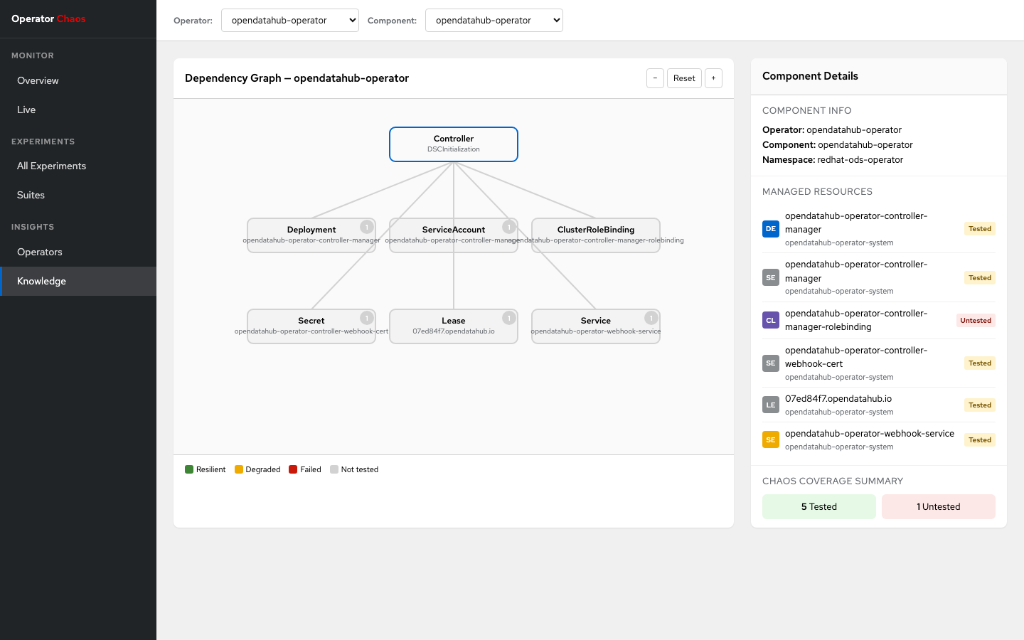Image resolution: width=1024 pixels, height=640 pixels.
Task: Click the blue DE resource type icon
Action: (x=770, y=229)
